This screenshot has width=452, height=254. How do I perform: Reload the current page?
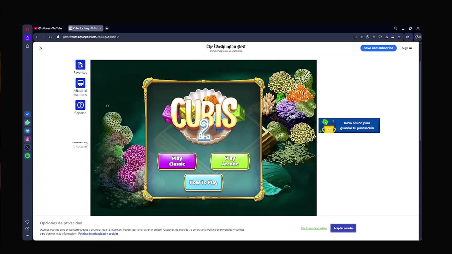(x=50, y=37)
